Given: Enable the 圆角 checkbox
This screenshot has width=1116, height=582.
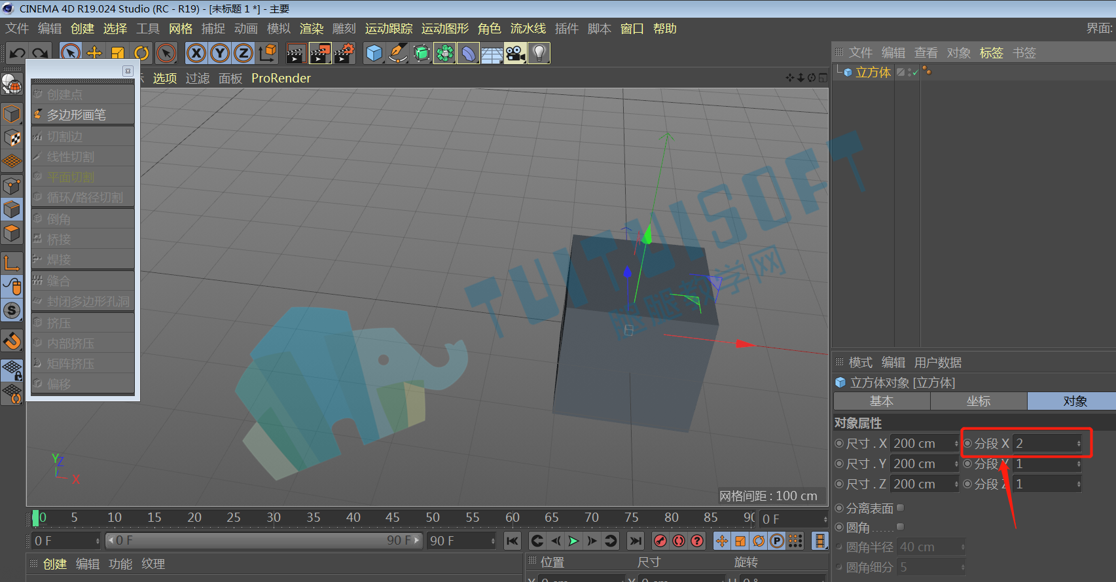Looking at the screenshot, I should (x=900, y=527).
